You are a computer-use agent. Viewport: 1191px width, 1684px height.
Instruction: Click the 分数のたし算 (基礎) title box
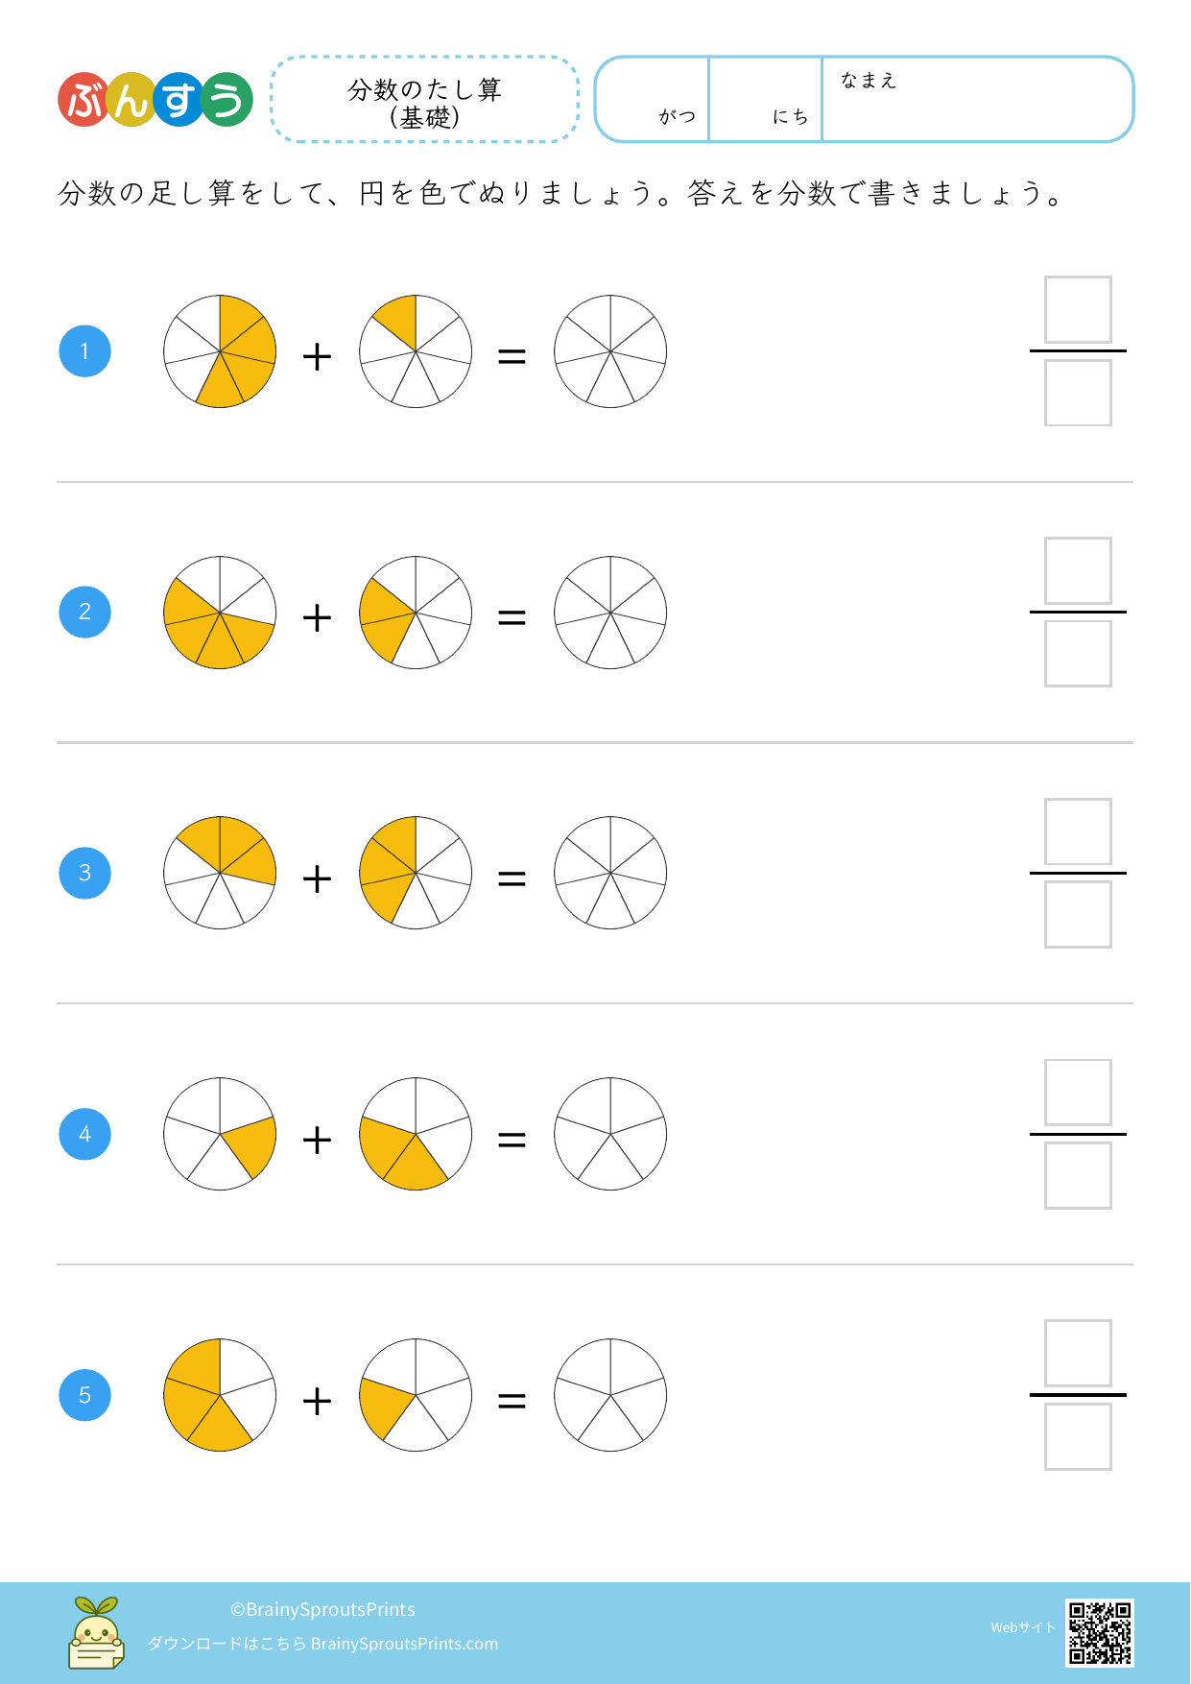point(425,100)
